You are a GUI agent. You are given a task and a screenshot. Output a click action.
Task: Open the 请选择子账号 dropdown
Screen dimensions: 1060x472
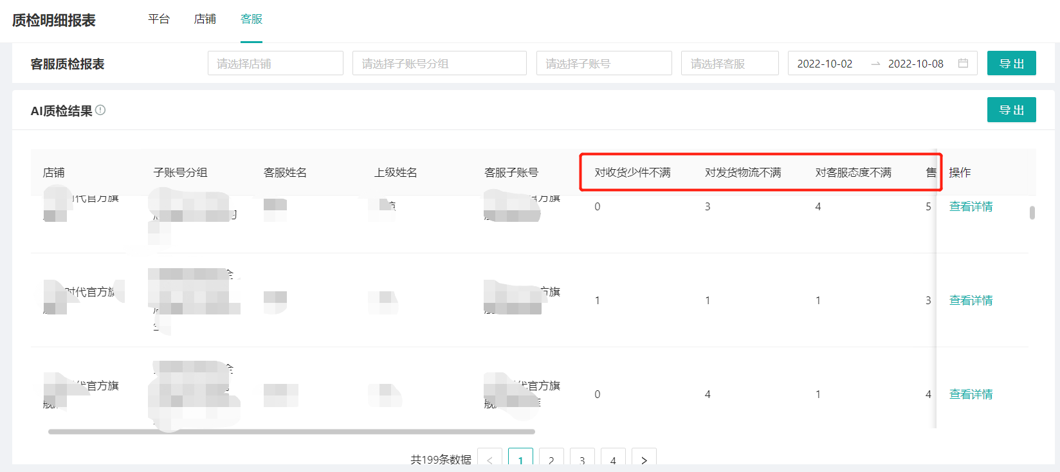(x=604, y=63)
